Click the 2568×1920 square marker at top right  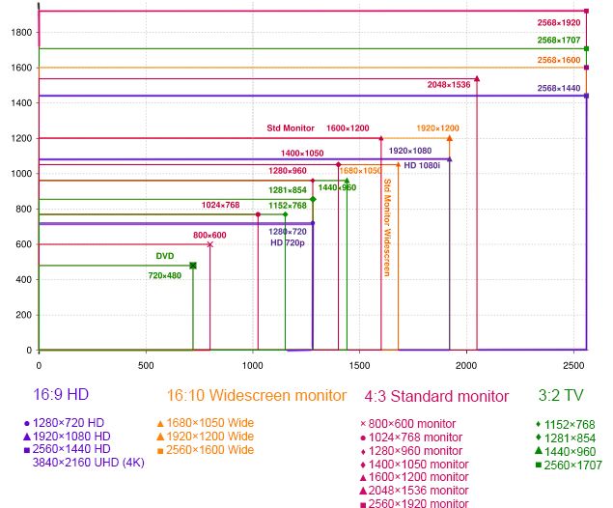click(x=587, y=11)
